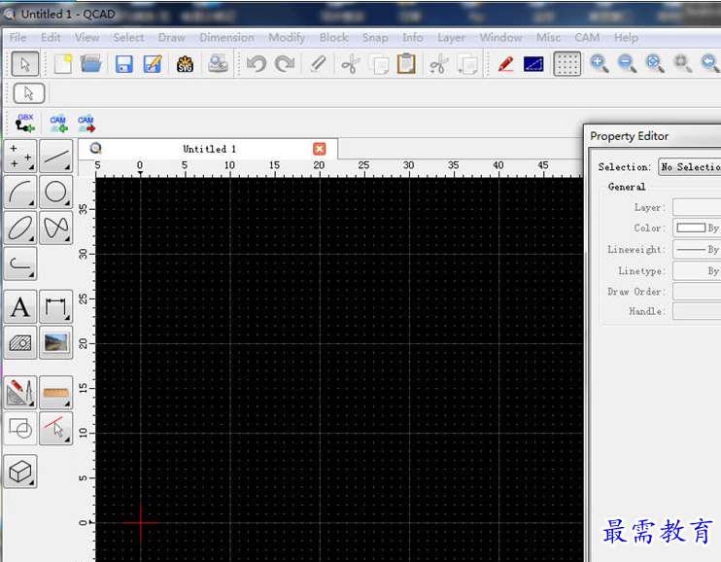Click CAM import green arrow icon
The image size is (721, 562).
coord(58,123)
